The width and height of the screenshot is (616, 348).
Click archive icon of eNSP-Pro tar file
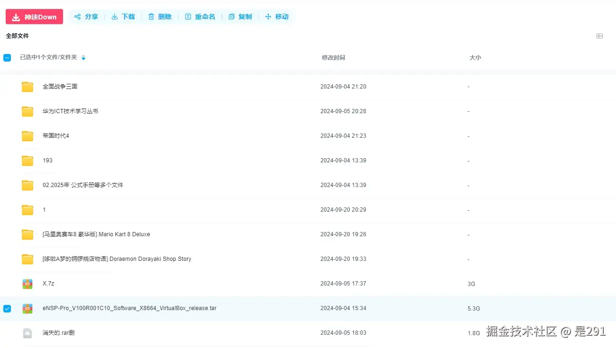[27, 309]
